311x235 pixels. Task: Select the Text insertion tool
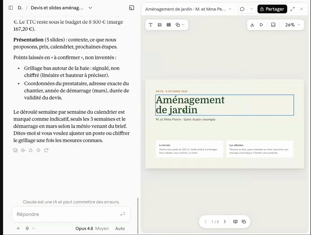(150, 25)
